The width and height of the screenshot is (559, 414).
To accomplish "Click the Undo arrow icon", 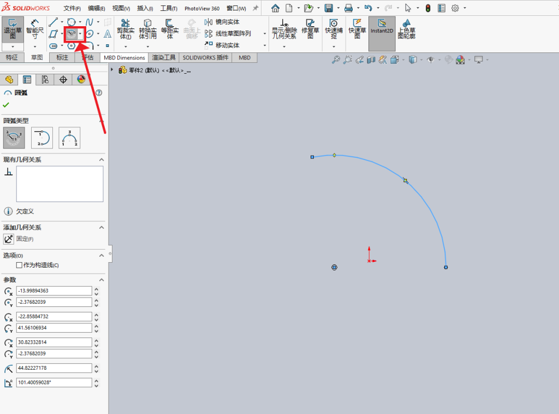I will tap(368, 8).
